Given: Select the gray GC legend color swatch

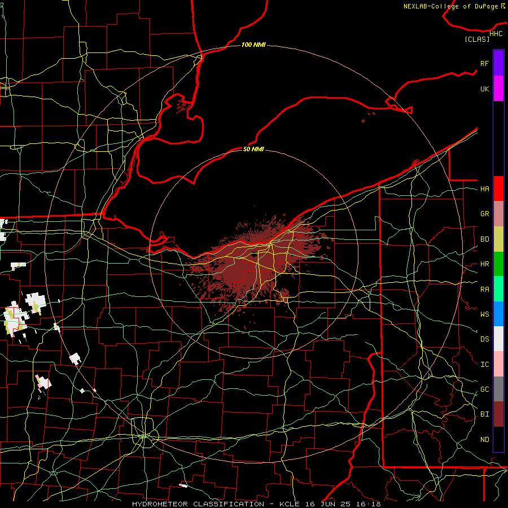Looking at the screenshot, I should [x=498, y=389].
